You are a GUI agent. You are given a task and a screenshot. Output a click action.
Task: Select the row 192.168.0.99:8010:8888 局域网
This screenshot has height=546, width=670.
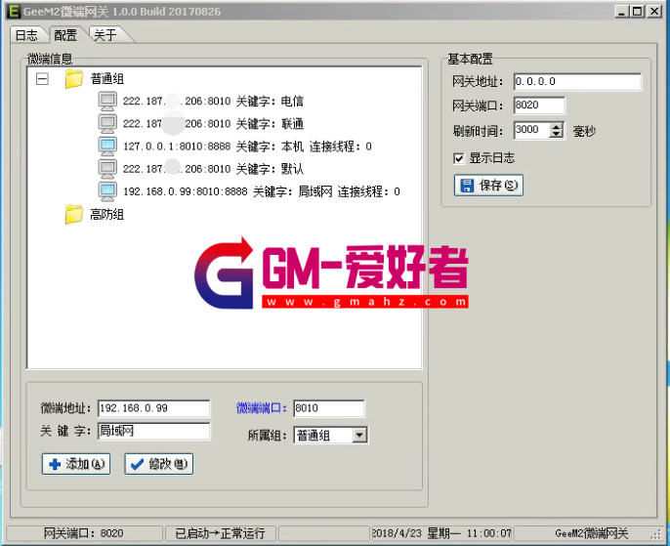click(262, 191)
